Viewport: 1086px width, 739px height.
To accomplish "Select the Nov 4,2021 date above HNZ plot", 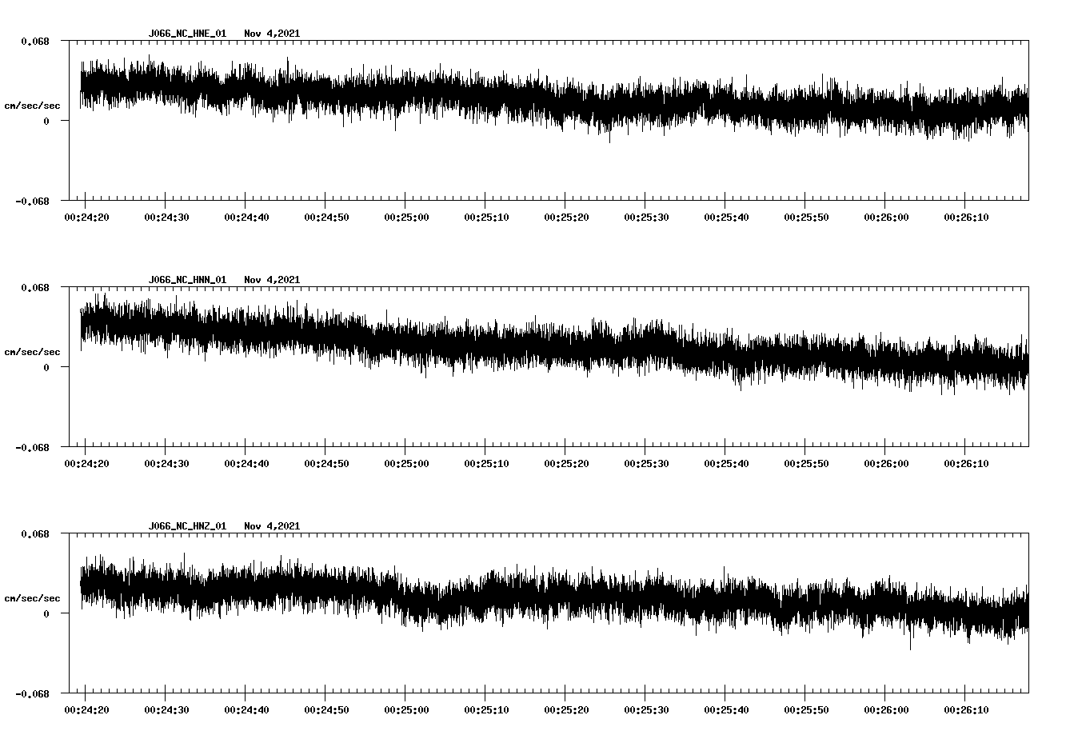I will (272, 526).
